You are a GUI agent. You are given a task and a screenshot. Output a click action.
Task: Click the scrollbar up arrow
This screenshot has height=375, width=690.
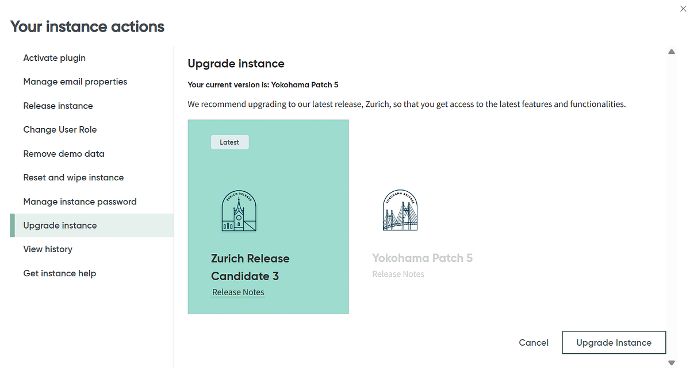[671, 51]
